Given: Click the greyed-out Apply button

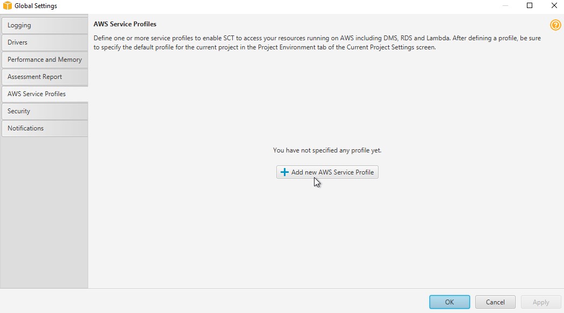Looking at the screenshot, I should click(x=541, y=302).
